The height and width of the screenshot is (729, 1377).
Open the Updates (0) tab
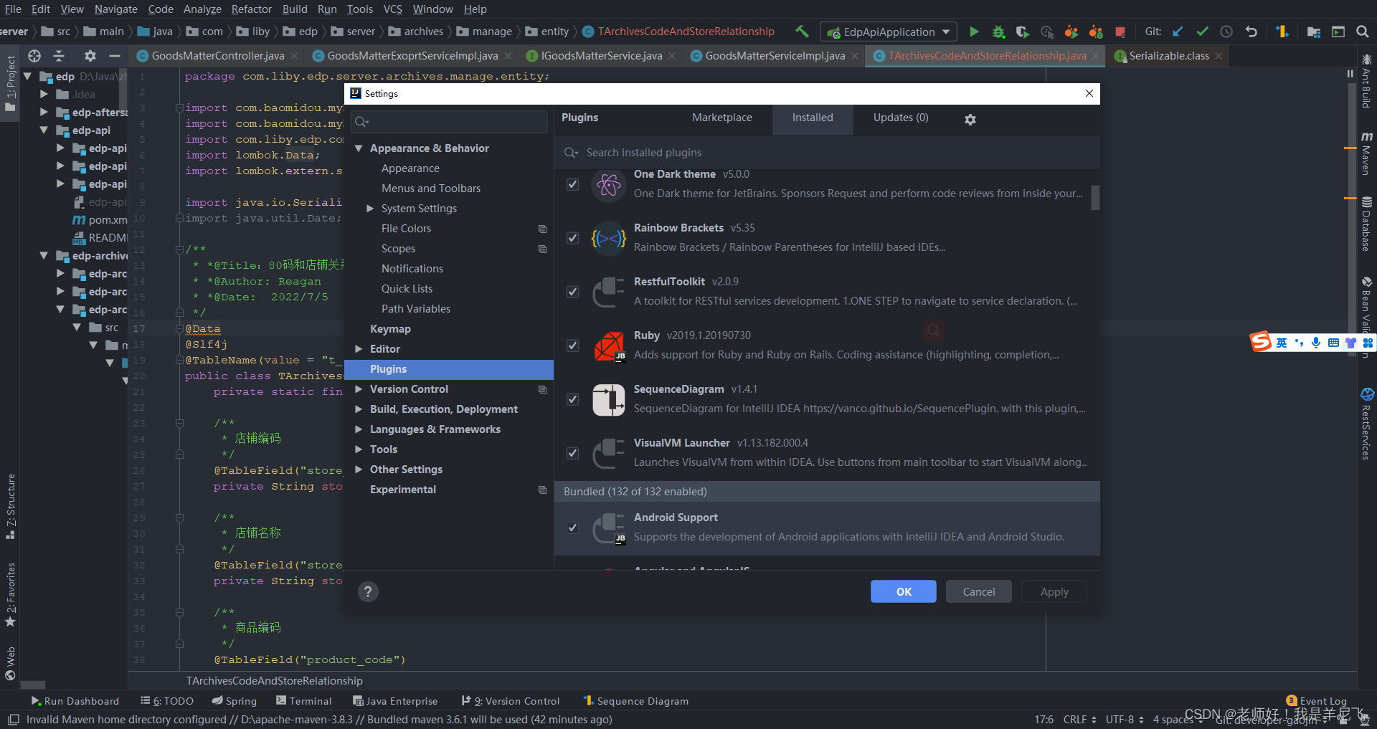point(901,118)
